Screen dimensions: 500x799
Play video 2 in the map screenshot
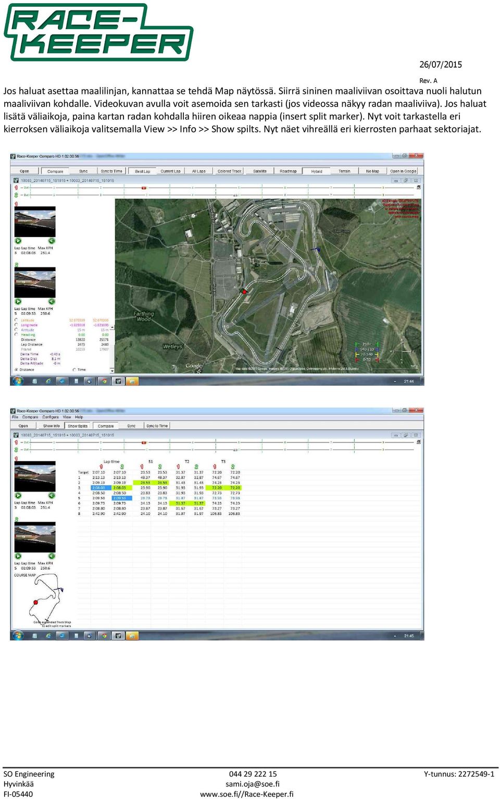click(x=18, y=301)
